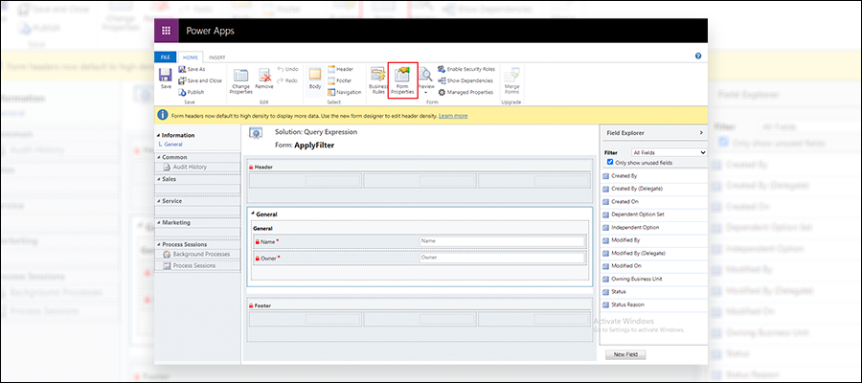This screenshot has width=862, height=383.
Task: Open the All Fields filter dropdown
Action: click(669, 152)
